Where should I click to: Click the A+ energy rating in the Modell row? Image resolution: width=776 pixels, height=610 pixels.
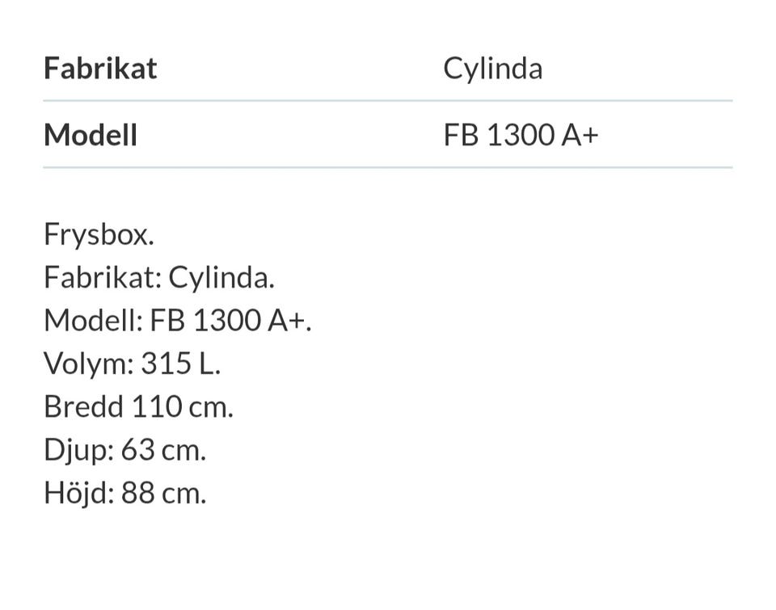(x=579, y=134)
